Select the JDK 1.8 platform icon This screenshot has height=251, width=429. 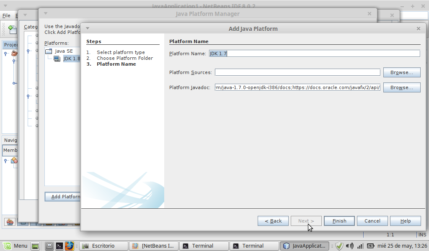click(56, 59)
